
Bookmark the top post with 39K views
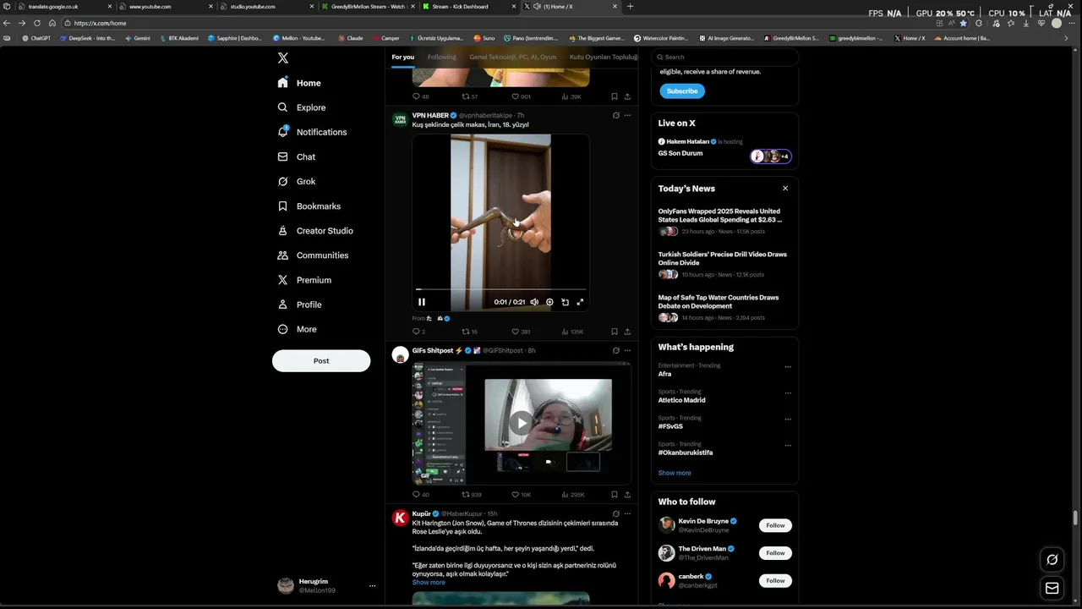[615, 96]
